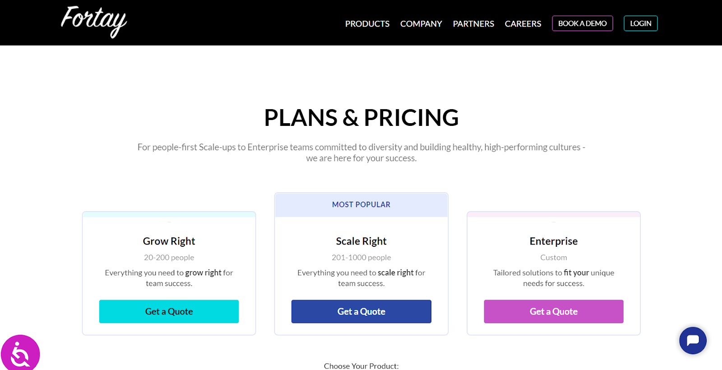Open the COMPANY menu
722x370 pixels.
[421, 24]
